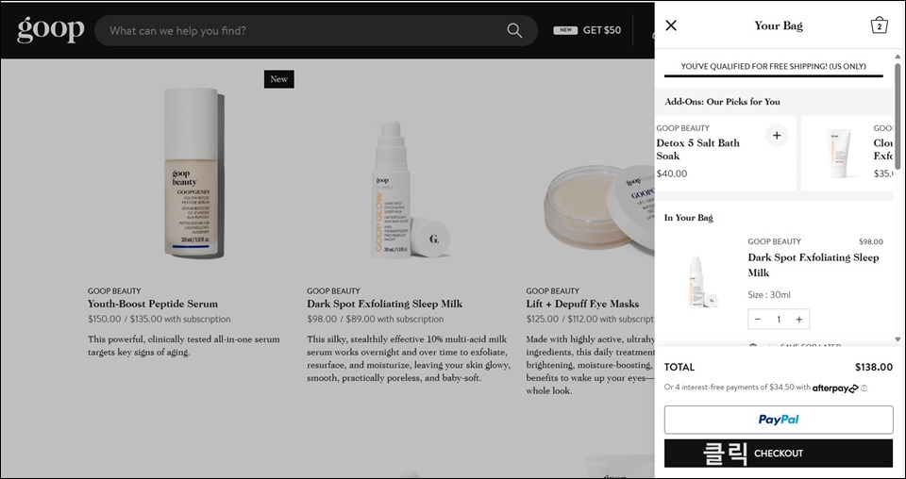Open Dark Spot Exfoliating Sleep Milk page listing title
The image size is (906, 479).
click(384, 304)
